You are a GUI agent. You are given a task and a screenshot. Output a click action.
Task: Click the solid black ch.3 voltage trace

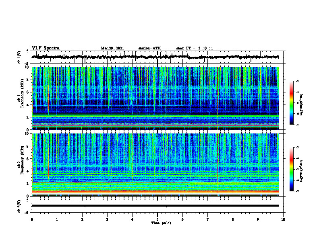(155, 206)
